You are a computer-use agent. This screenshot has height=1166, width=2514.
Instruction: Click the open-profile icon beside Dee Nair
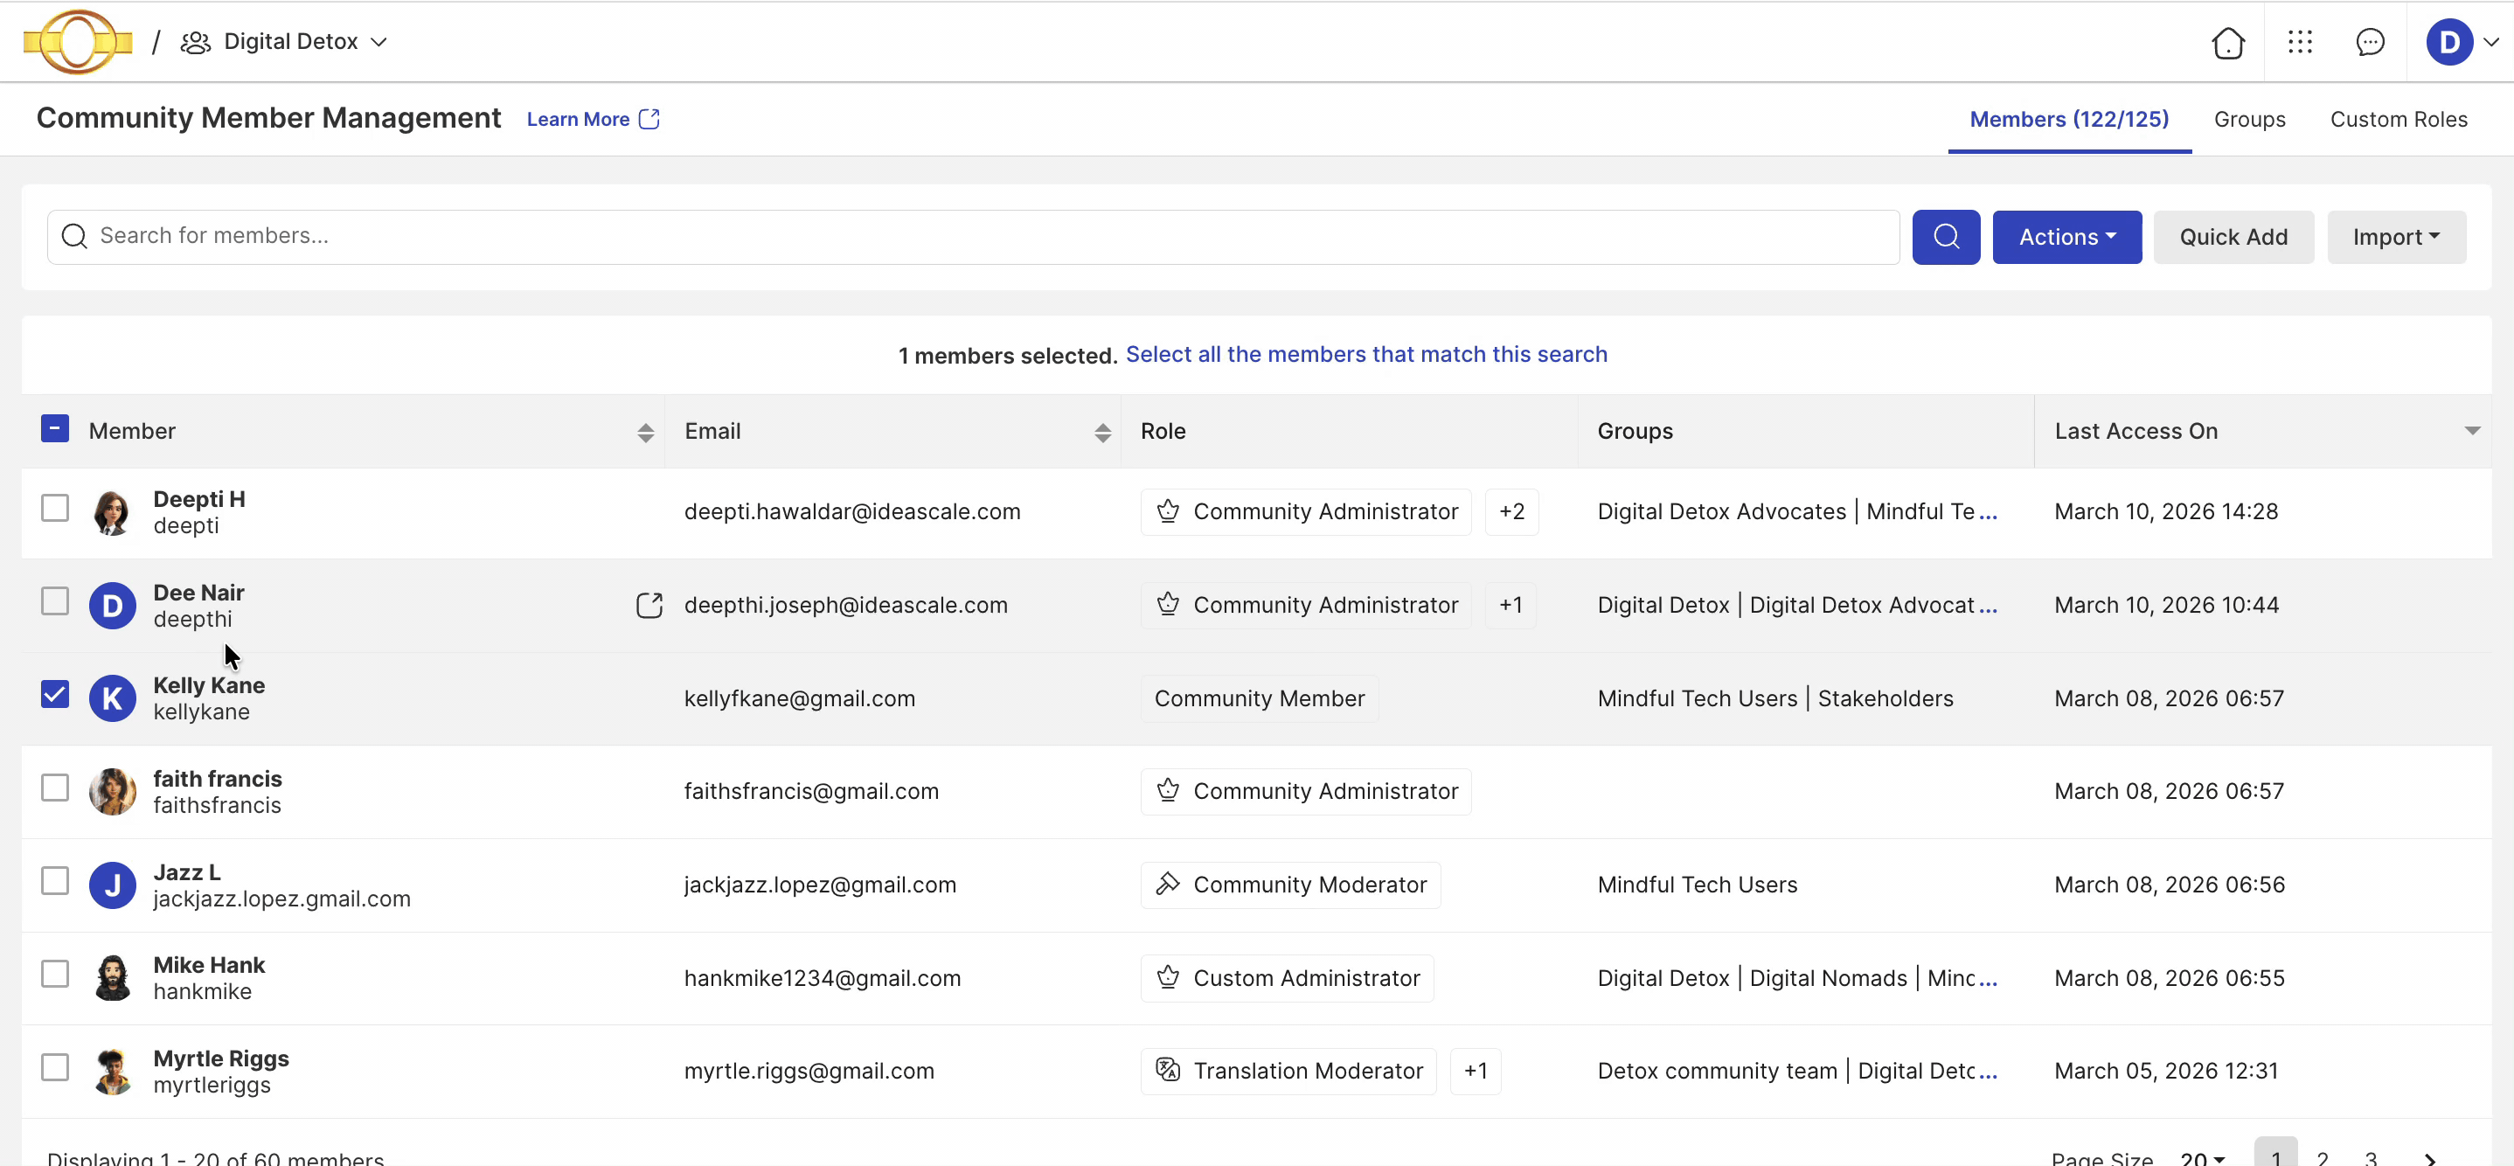(649, 606)
